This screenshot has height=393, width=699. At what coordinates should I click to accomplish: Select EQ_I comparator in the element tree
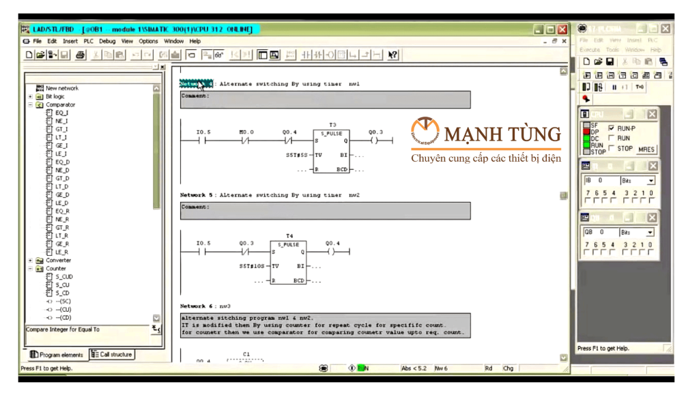coord(61,113)
